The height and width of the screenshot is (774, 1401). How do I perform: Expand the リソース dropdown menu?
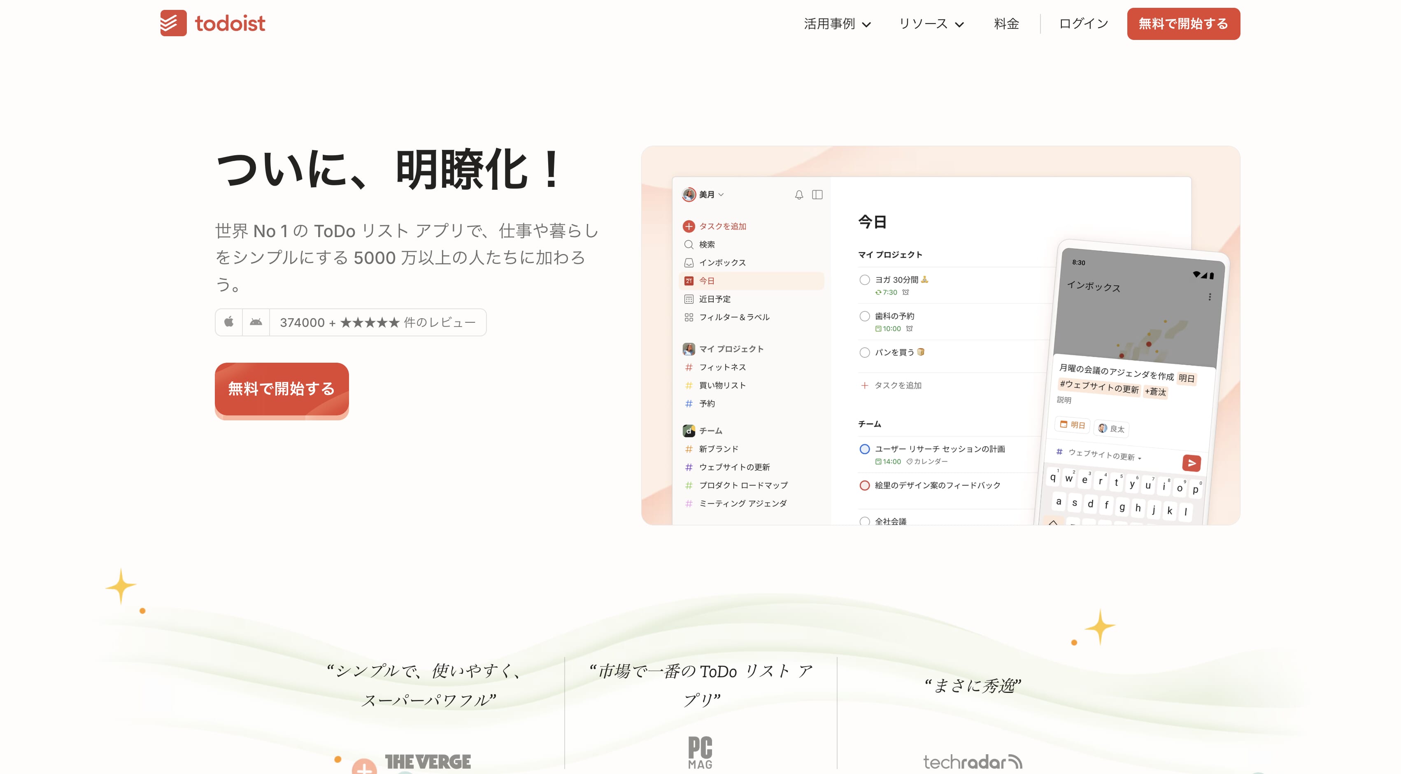(931, 24)
